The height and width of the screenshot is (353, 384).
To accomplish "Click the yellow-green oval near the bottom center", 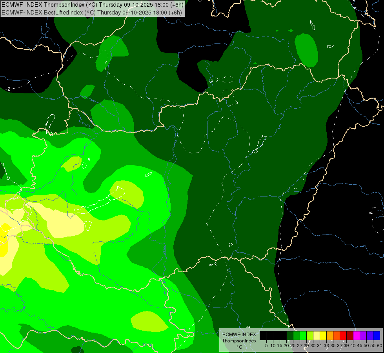I will click(x=149, y=322).
